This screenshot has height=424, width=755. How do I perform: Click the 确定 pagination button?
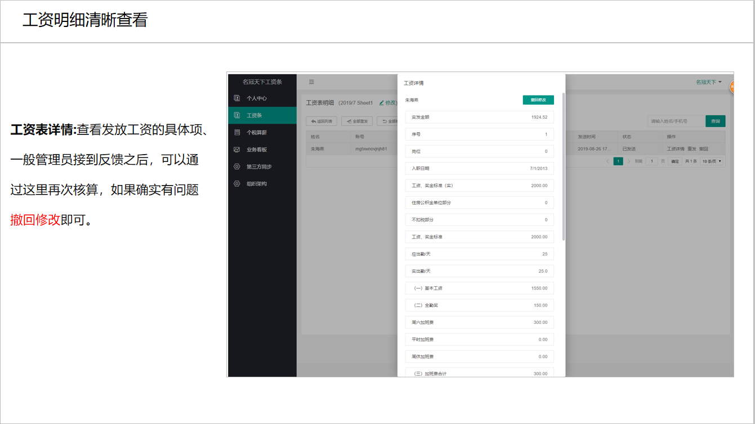[674, 161]
